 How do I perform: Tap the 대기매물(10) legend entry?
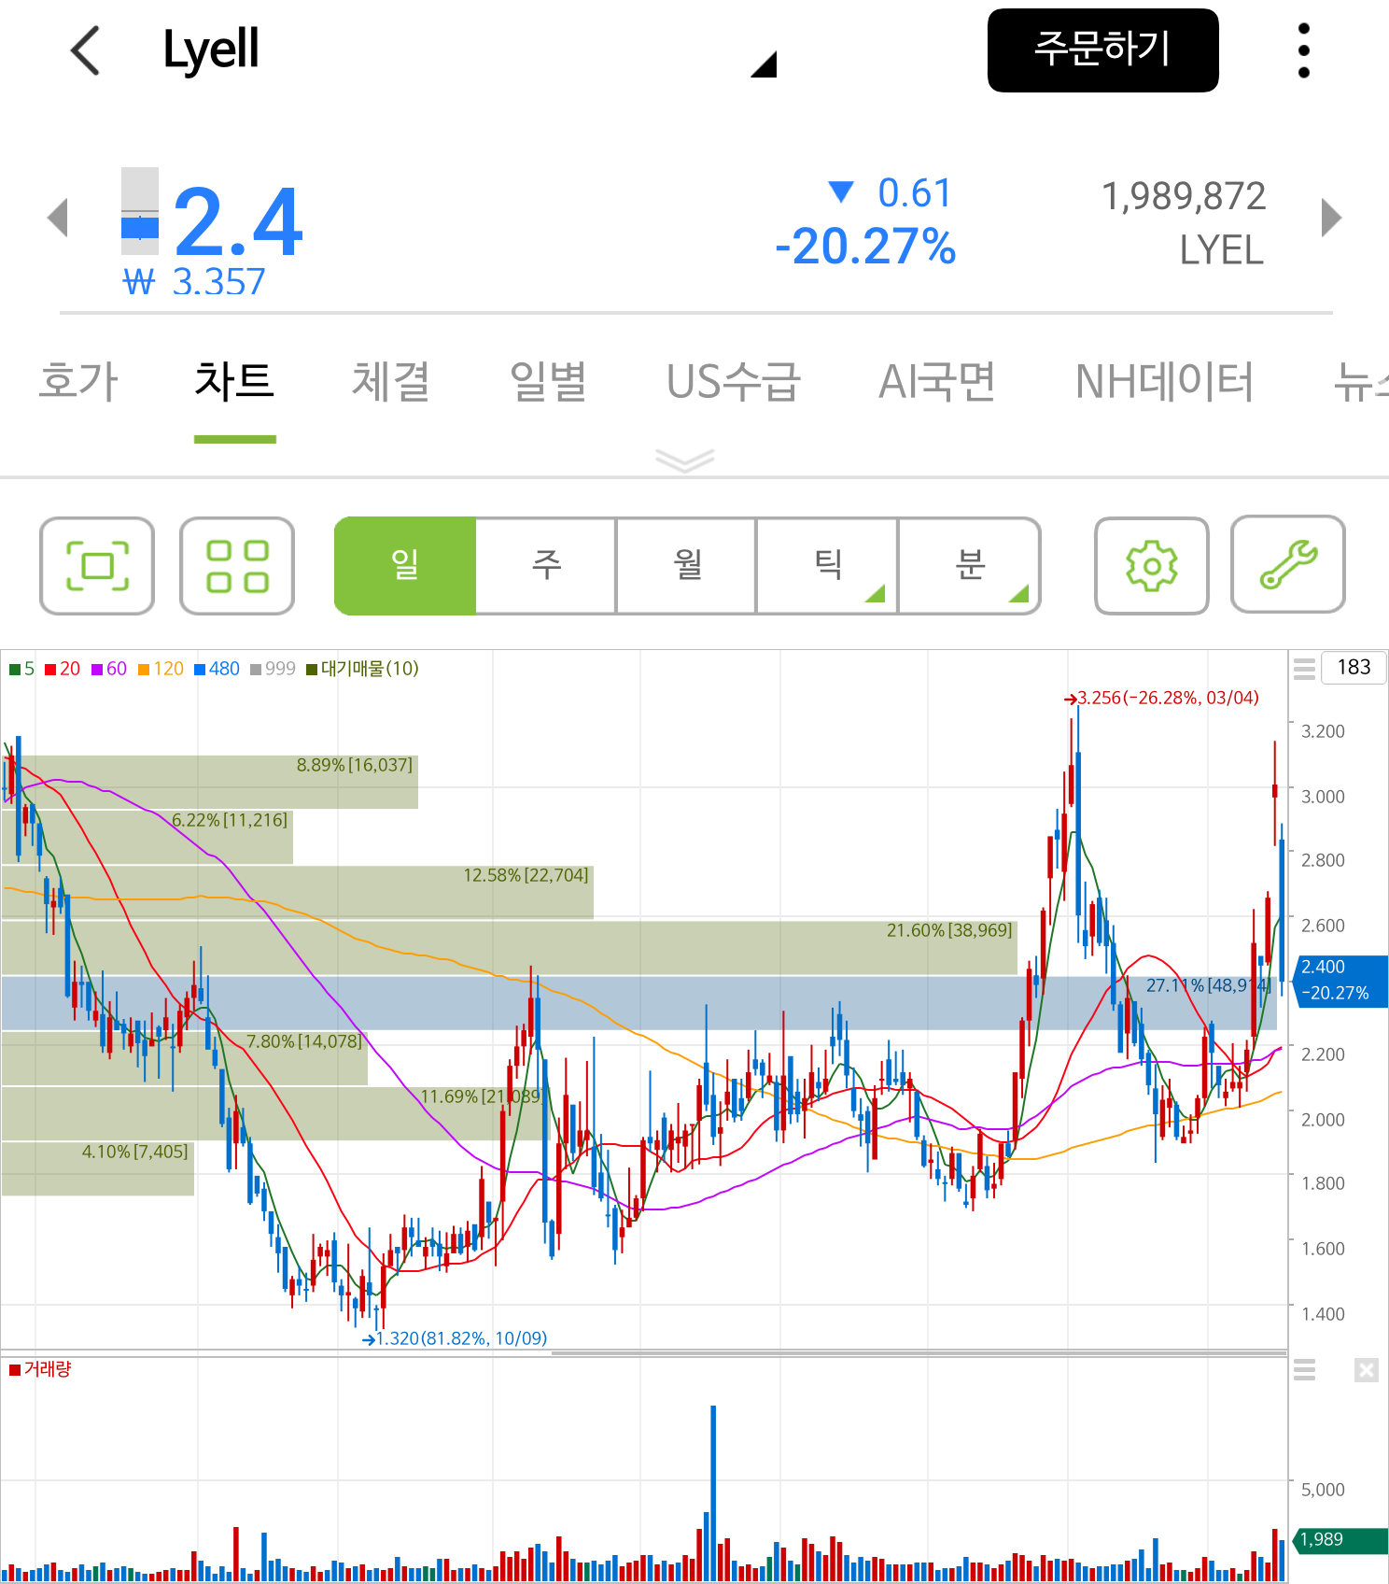pos(362,669)
